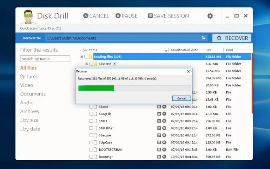Screen dimensions: 270x169
Task: Click the hex view icon for $MFT
Action: 159,121
